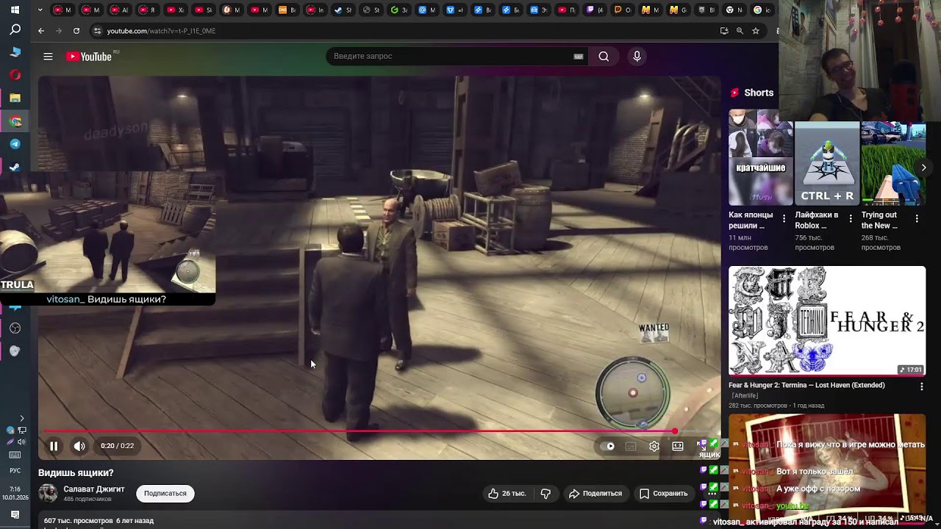This screenshot has width=941, height=529.
Task: Open options menu for 'Лайфхаки в Roblox' Short
Action: pyautogui.click(x=850, y=219)
